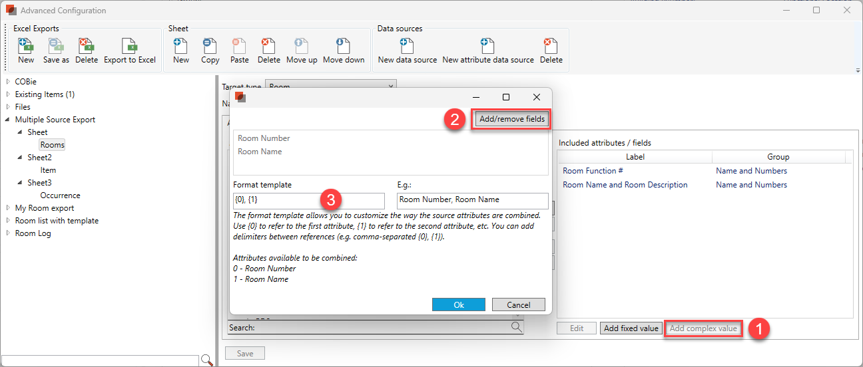Click the New data source icon

pos(407,47)
